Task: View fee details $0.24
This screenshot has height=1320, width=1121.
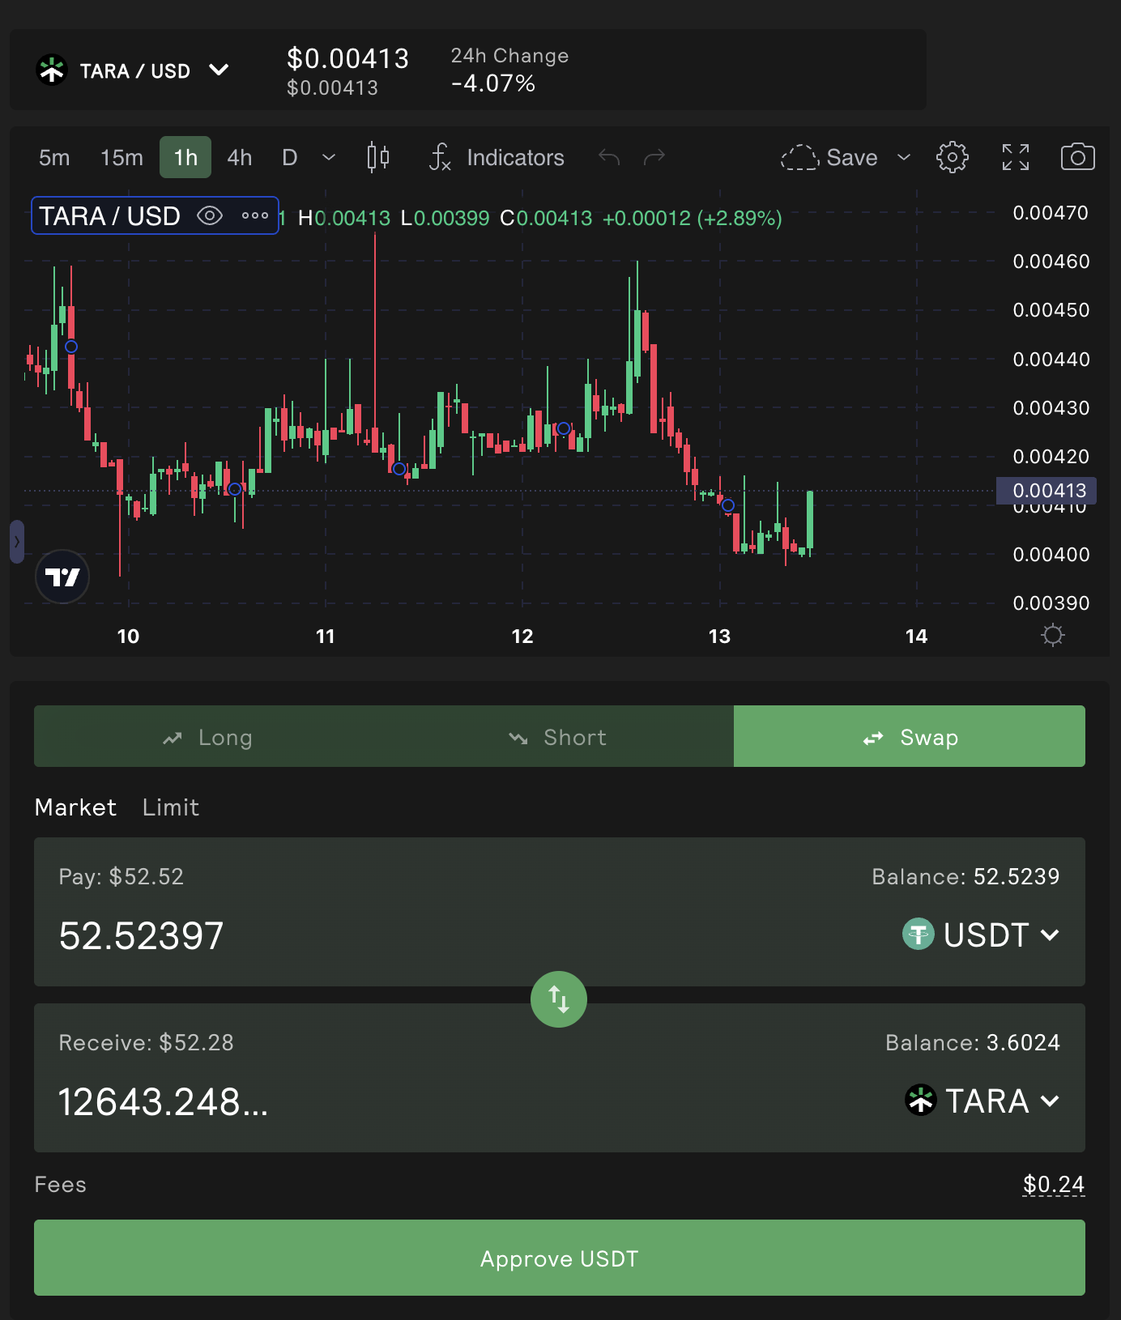Action: click(1053, 1185)
